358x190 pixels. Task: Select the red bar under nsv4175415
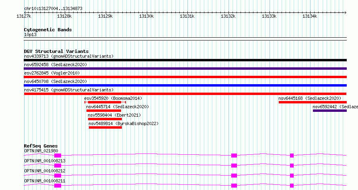pos(185,94)
